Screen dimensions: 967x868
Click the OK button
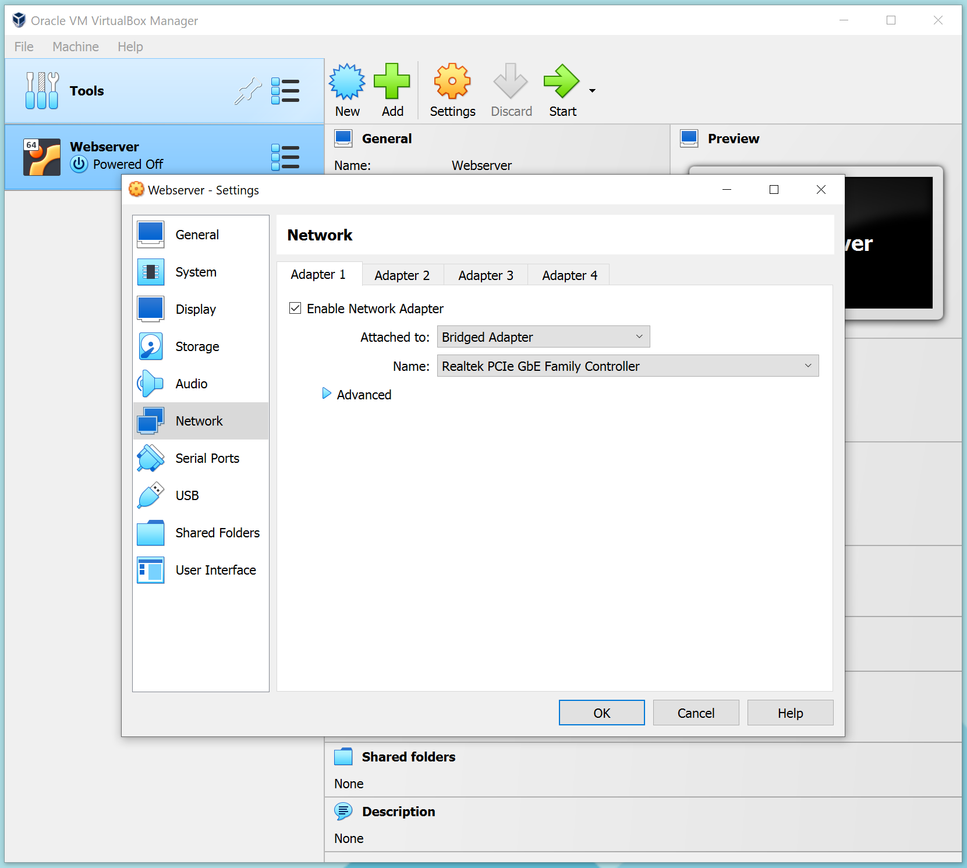point(601,713)
